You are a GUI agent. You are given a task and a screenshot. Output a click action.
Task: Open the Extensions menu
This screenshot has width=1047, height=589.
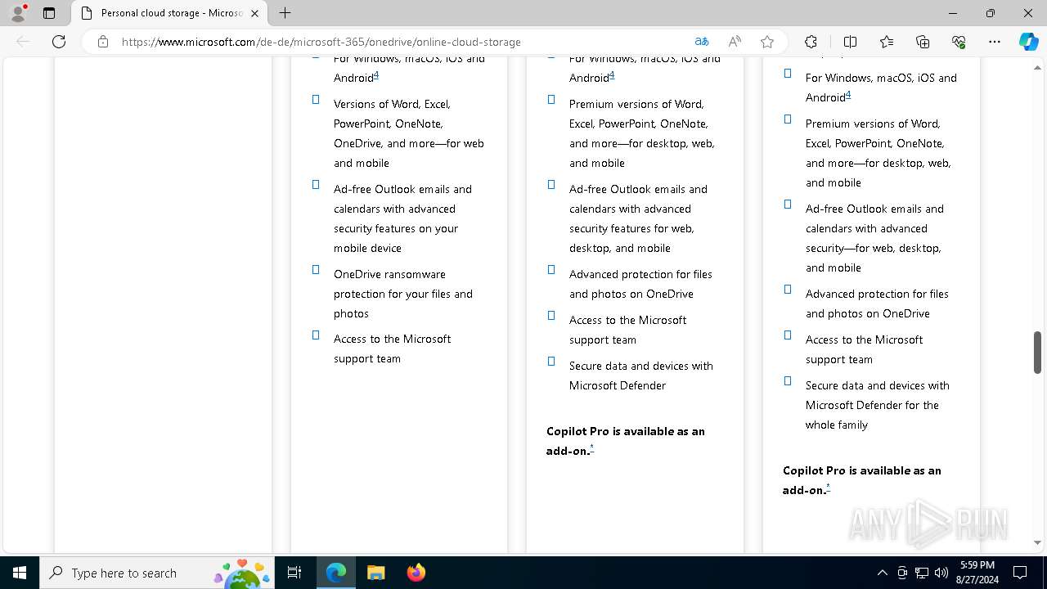point(811,42)
